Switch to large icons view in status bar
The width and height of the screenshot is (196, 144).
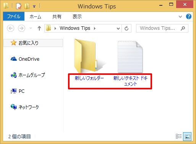pyautogui.click(x=188, y=136)
